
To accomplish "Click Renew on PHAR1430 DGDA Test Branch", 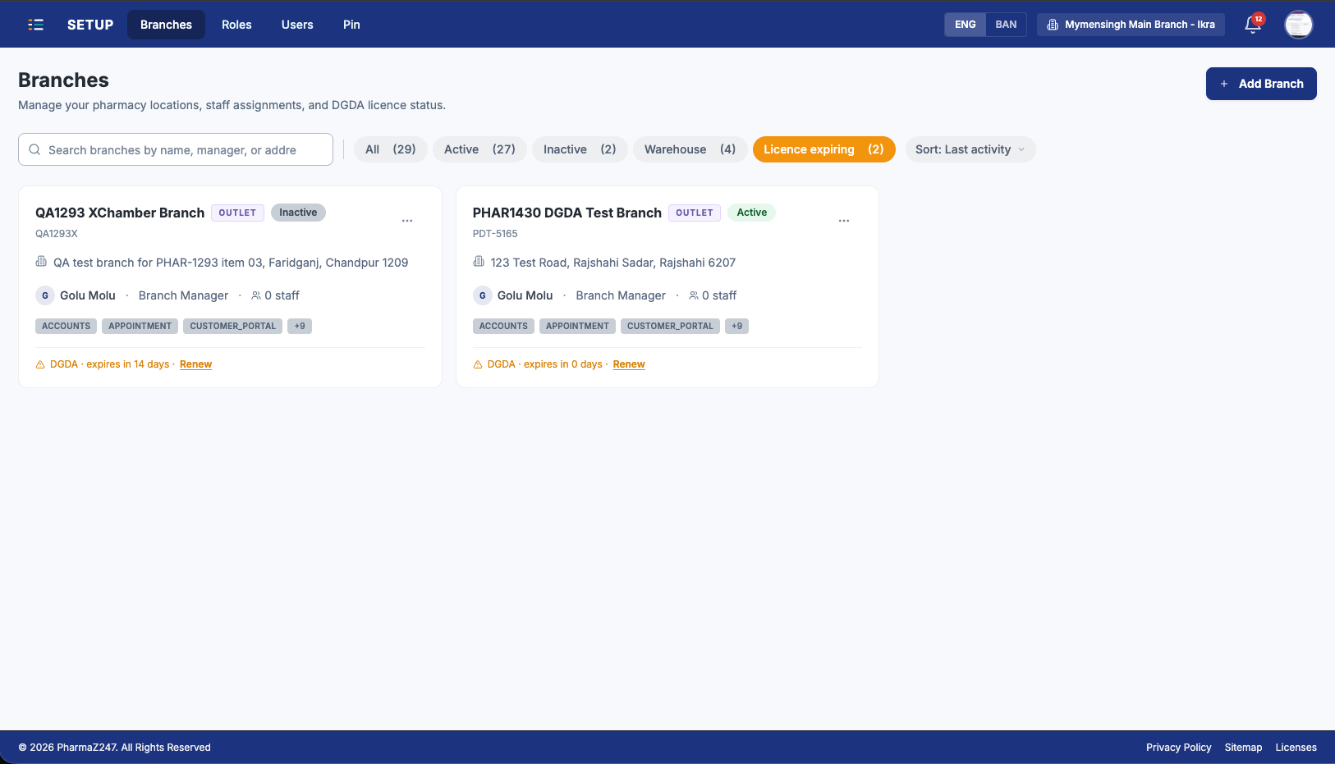I will point(629,364).
